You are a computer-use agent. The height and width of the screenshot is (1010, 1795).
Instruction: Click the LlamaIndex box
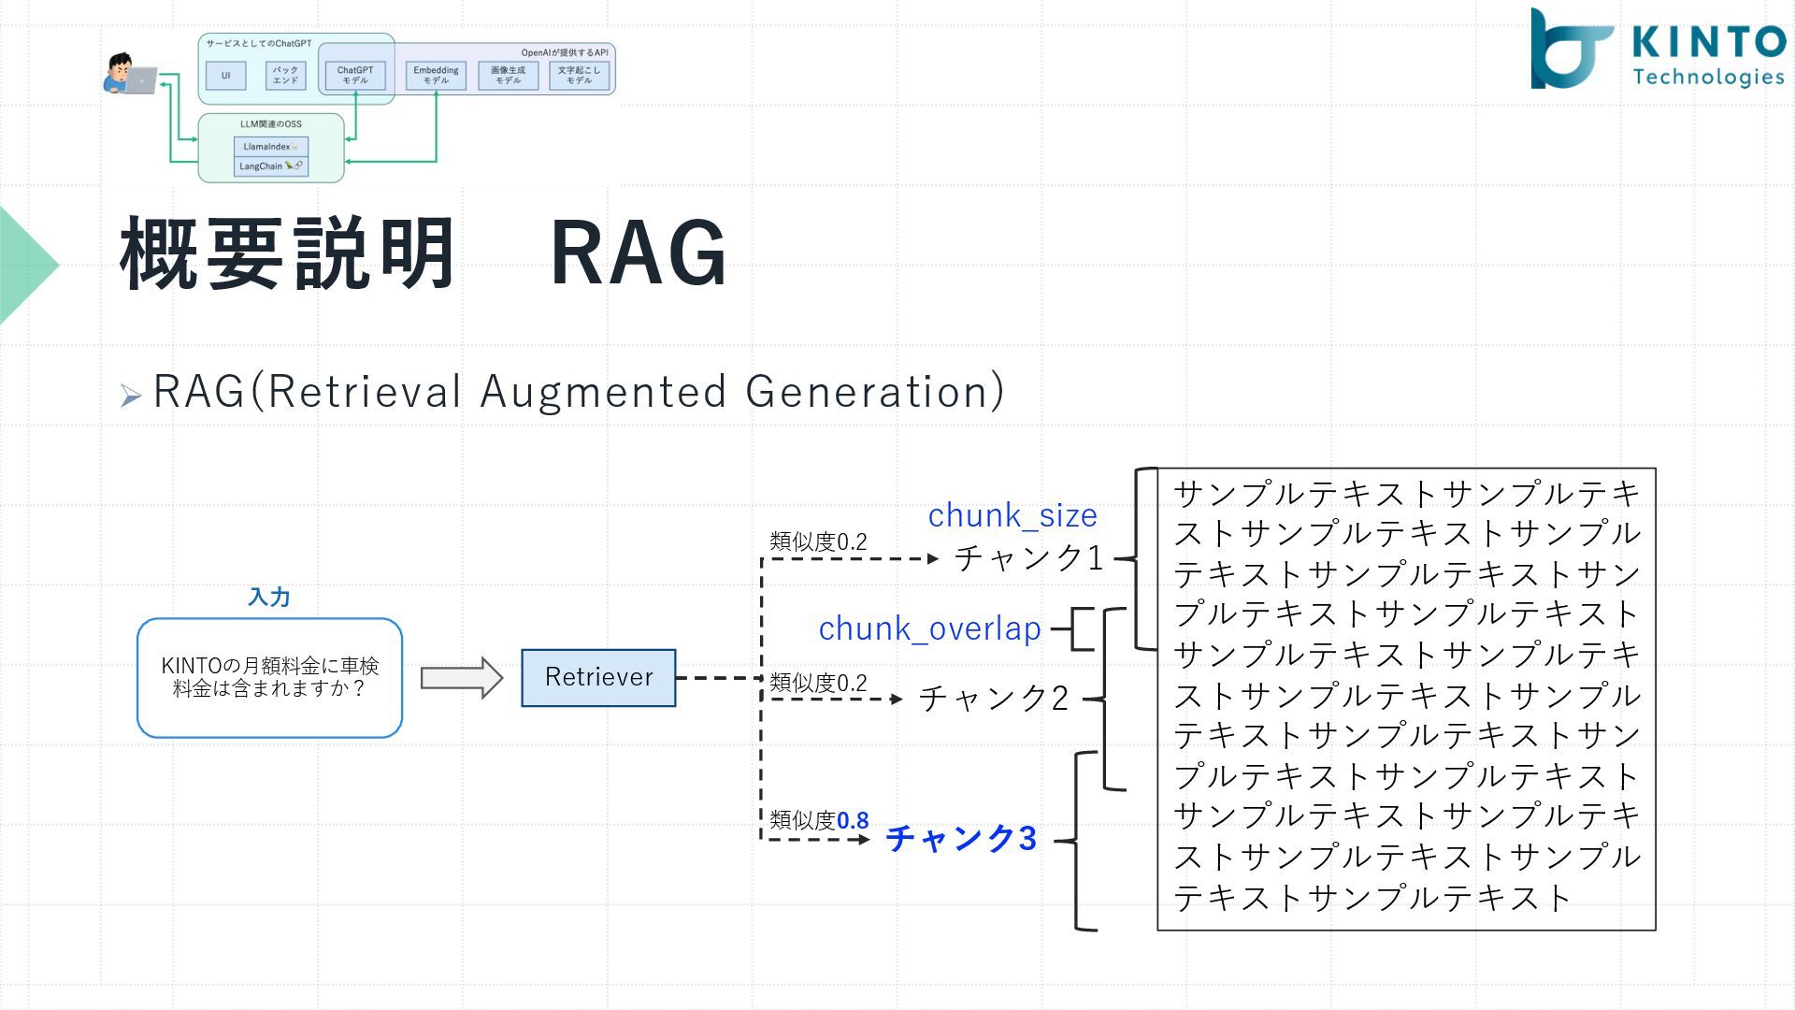click(x=270, y=147)
